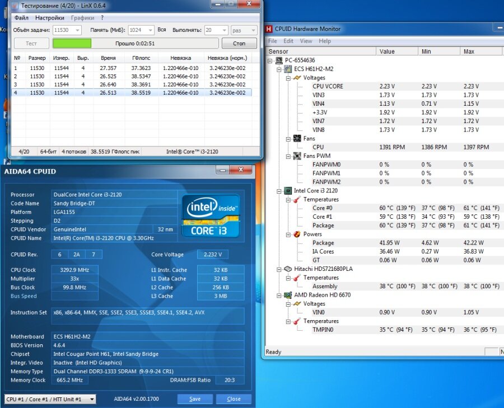
Task: Click the Sensor column header
Action: 321,51
